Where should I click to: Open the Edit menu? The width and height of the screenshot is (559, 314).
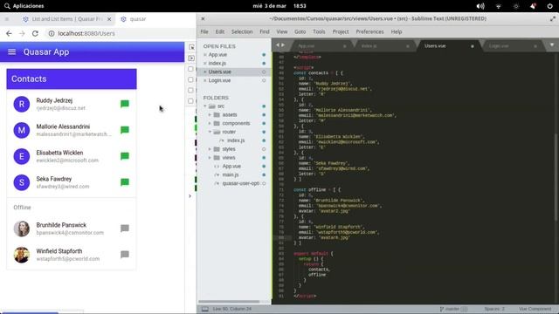click(220, 31)
